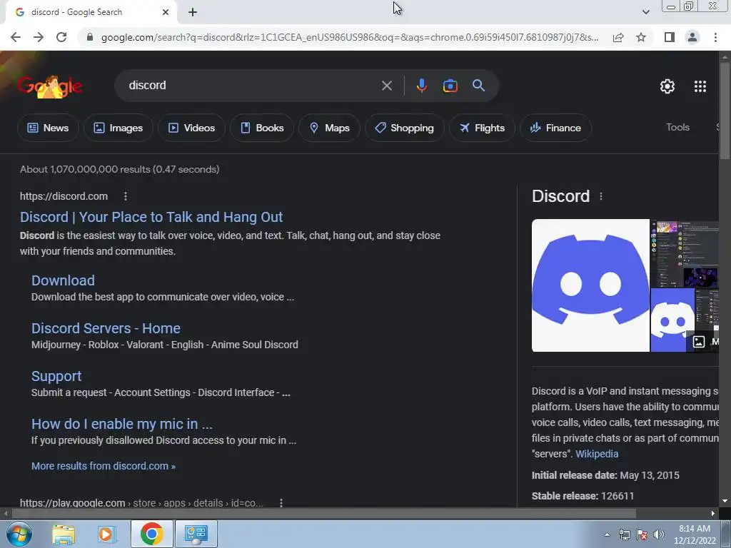This screenshot has width=731, height=548.
Task: Open the Discord Servers - Home sitelink
Action: pyautogui.click(x=106, y=328)
